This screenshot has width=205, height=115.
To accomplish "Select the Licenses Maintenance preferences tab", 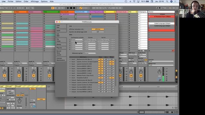I will (61, 59).
